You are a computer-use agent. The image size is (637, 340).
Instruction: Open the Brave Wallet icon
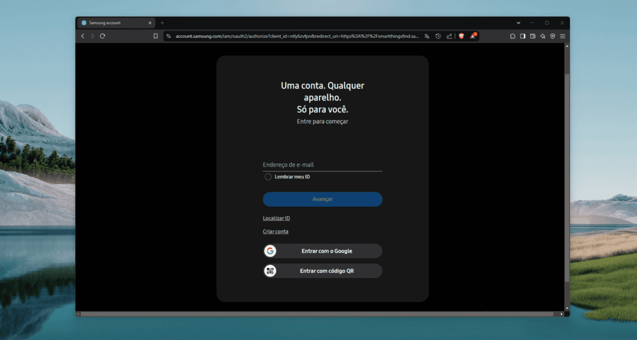(532, 36)
